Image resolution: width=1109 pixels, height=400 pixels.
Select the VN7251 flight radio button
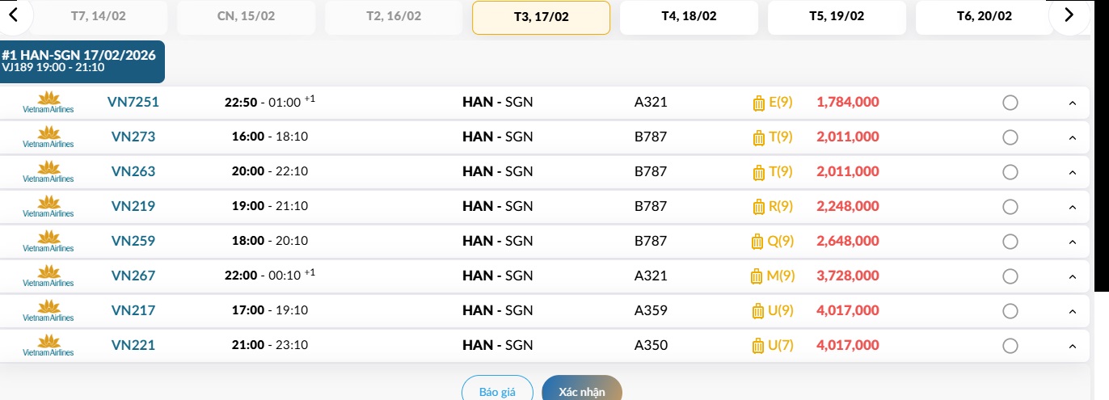tap(1010, 103)
